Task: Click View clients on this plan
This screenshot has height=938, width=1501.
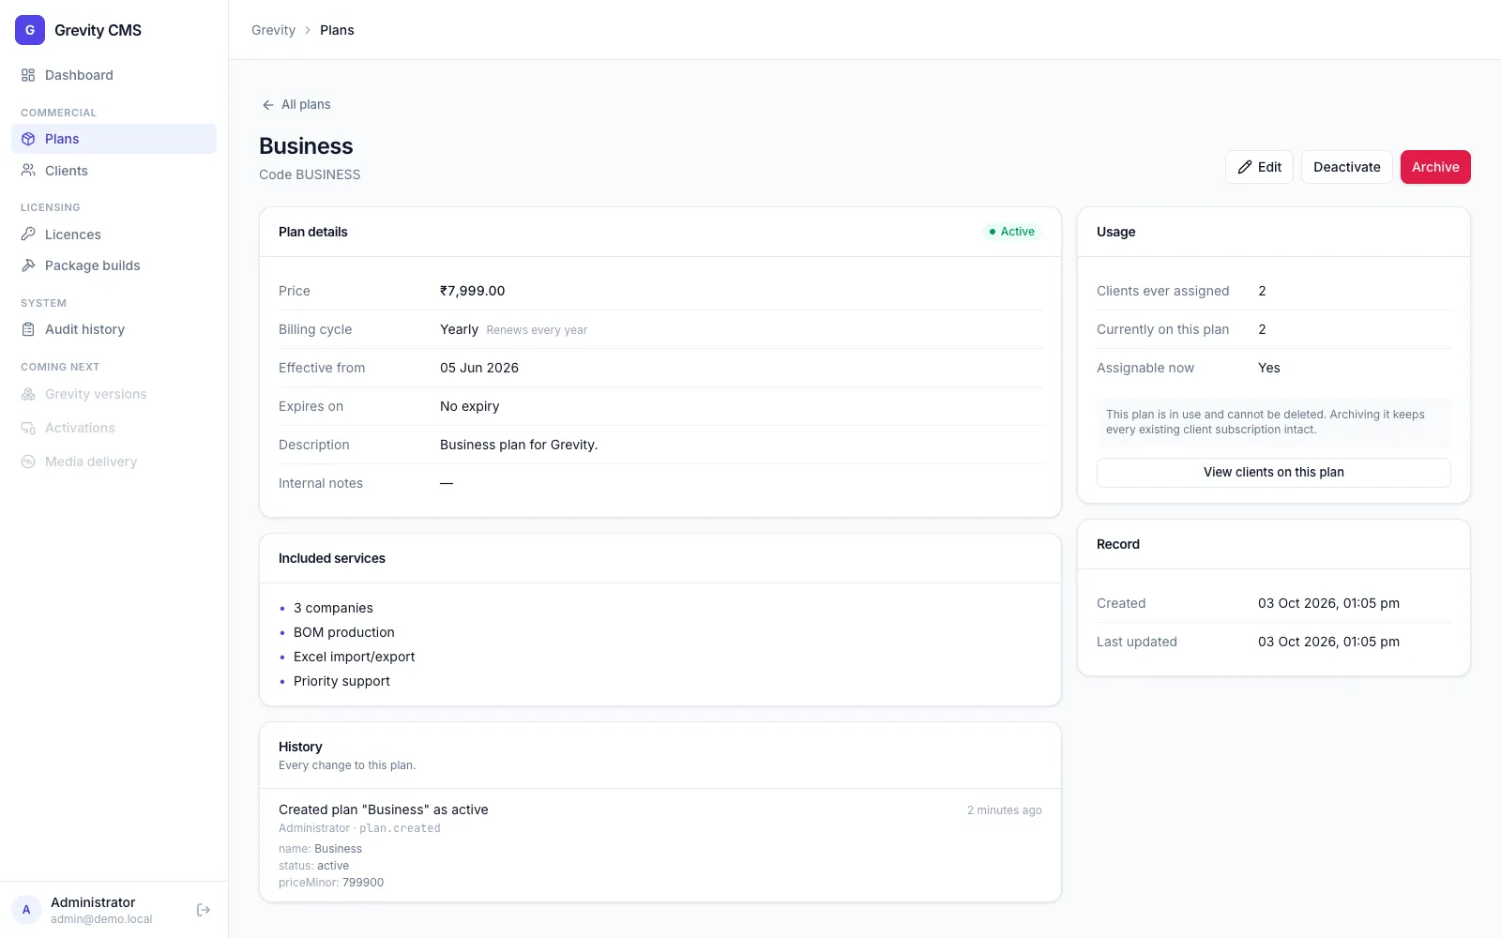Action: click(x=1273, y=472)
